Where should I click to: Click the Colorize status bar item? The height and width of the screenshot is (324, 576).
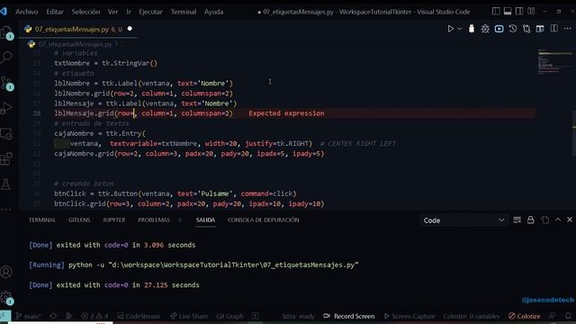click(x=524, y=316)
